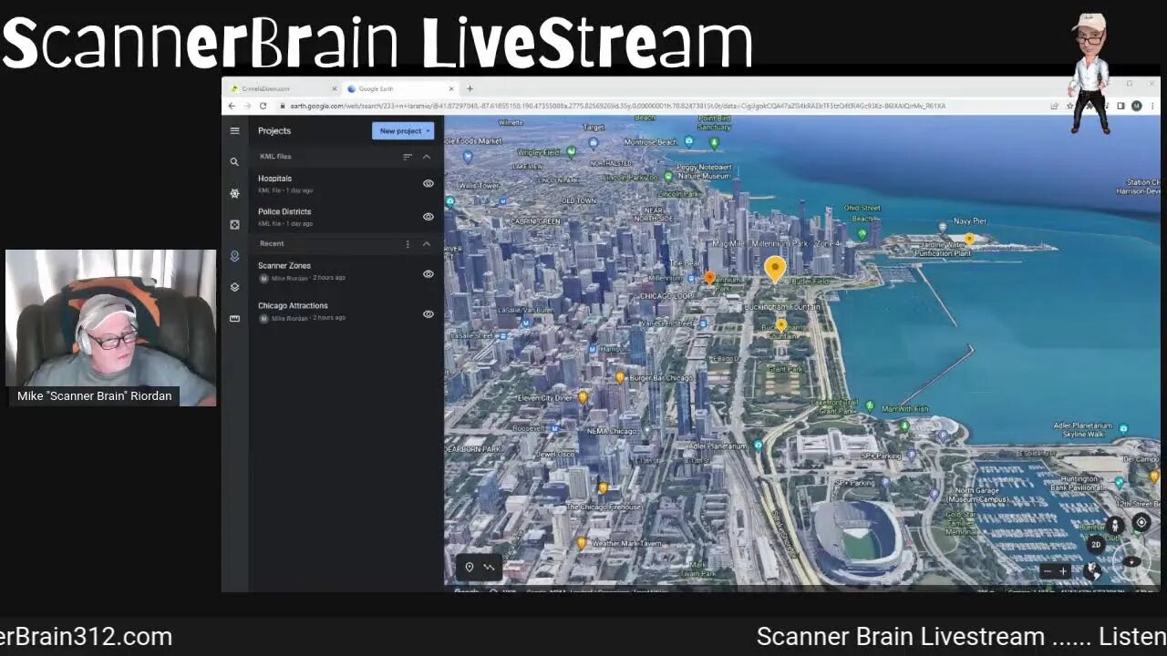
Task: Collapse the KML files section
Action: pos(426,157)
